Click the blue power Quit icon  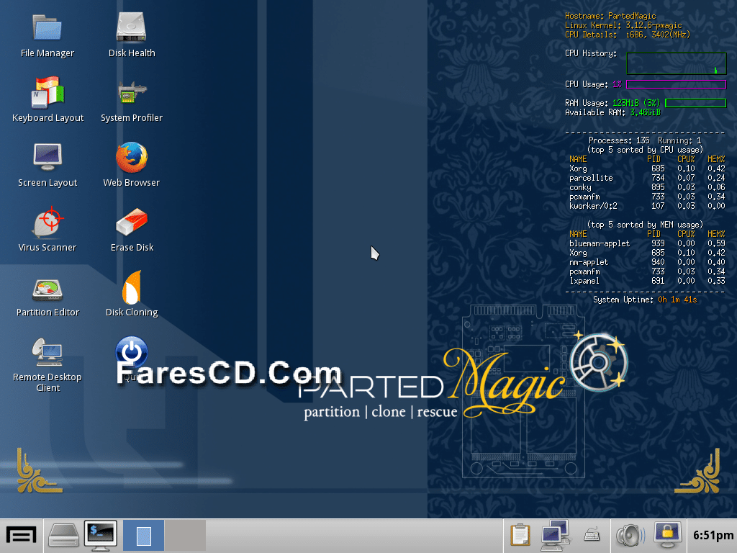pos(132,351)
